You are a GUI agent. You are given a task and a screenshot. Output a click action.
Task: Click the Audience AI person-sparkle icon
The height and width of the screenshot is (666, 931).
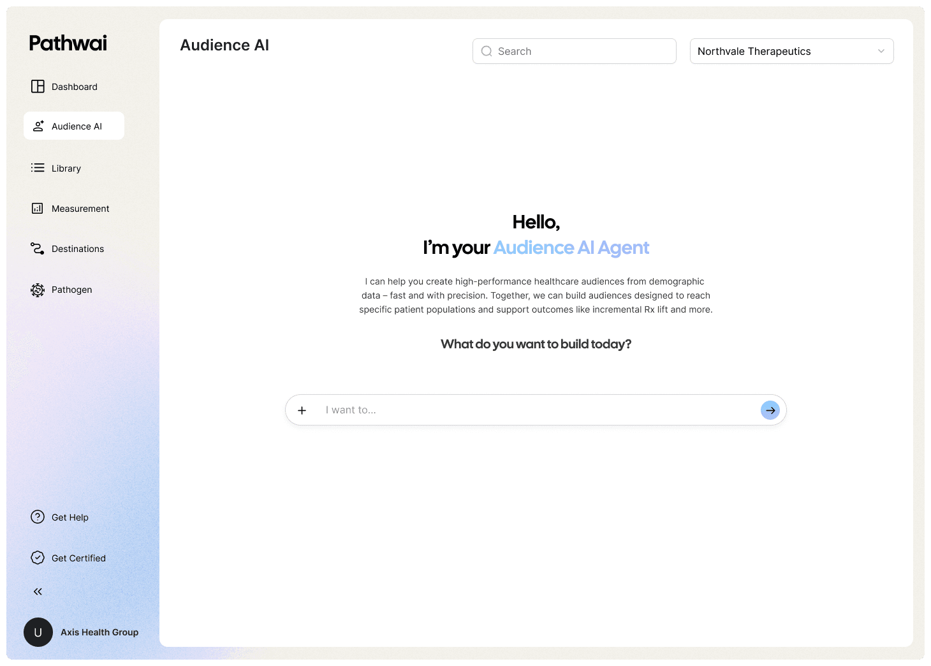click(x=38, y=126)
